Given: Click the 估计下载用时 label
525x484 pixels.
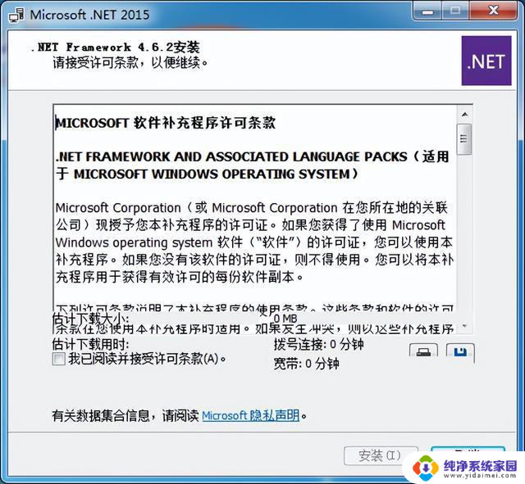Looking at the screenshot, I should [x=91, y=344].
